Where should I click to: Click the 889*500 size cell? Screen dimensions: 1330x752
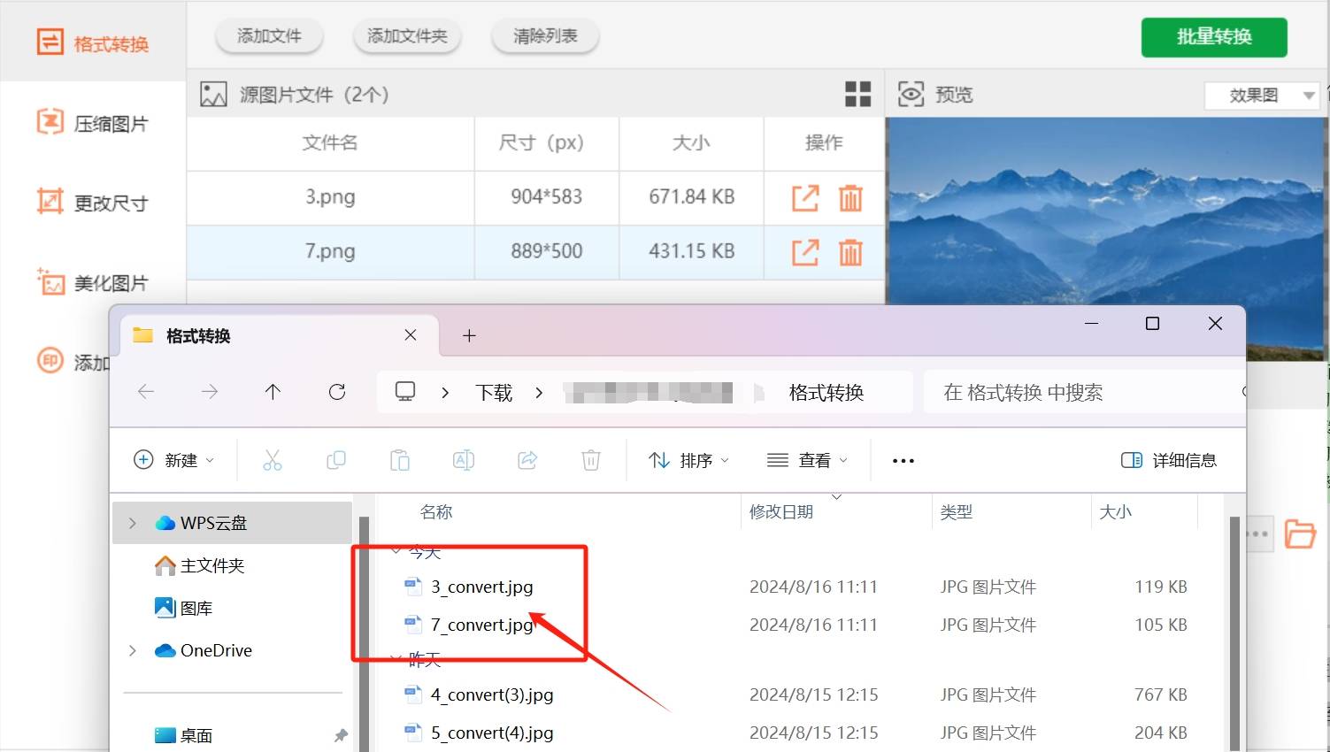click(546, 251)
